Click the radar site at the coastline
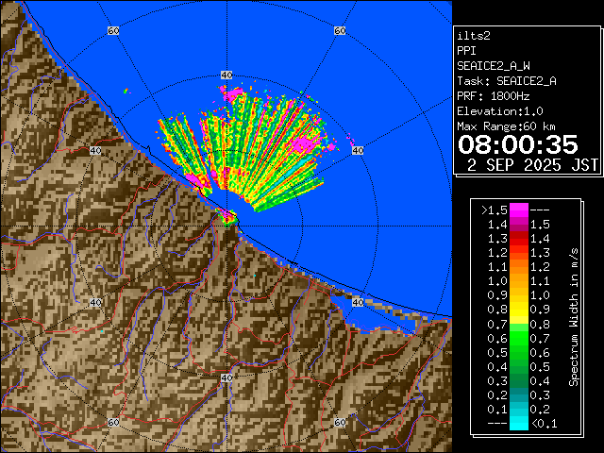The image size is (604, 453). [x=226, y=218]
